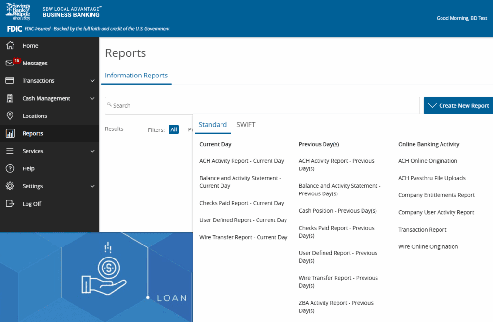
Task: Open Messages envelope icon with badge
Action: pos(10,64)
